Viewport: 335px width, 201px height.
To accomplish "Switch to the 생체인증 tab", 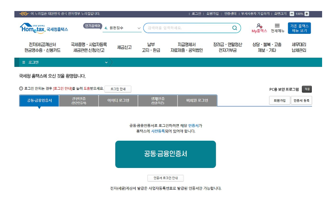I will click(158, 101).
